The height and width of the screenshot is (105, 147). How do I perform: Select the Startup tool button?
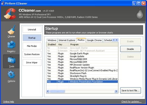point(32,38)
